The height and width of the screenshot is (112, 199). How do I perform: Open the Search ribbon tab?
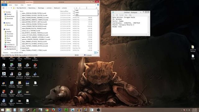[x=29, y=5]
